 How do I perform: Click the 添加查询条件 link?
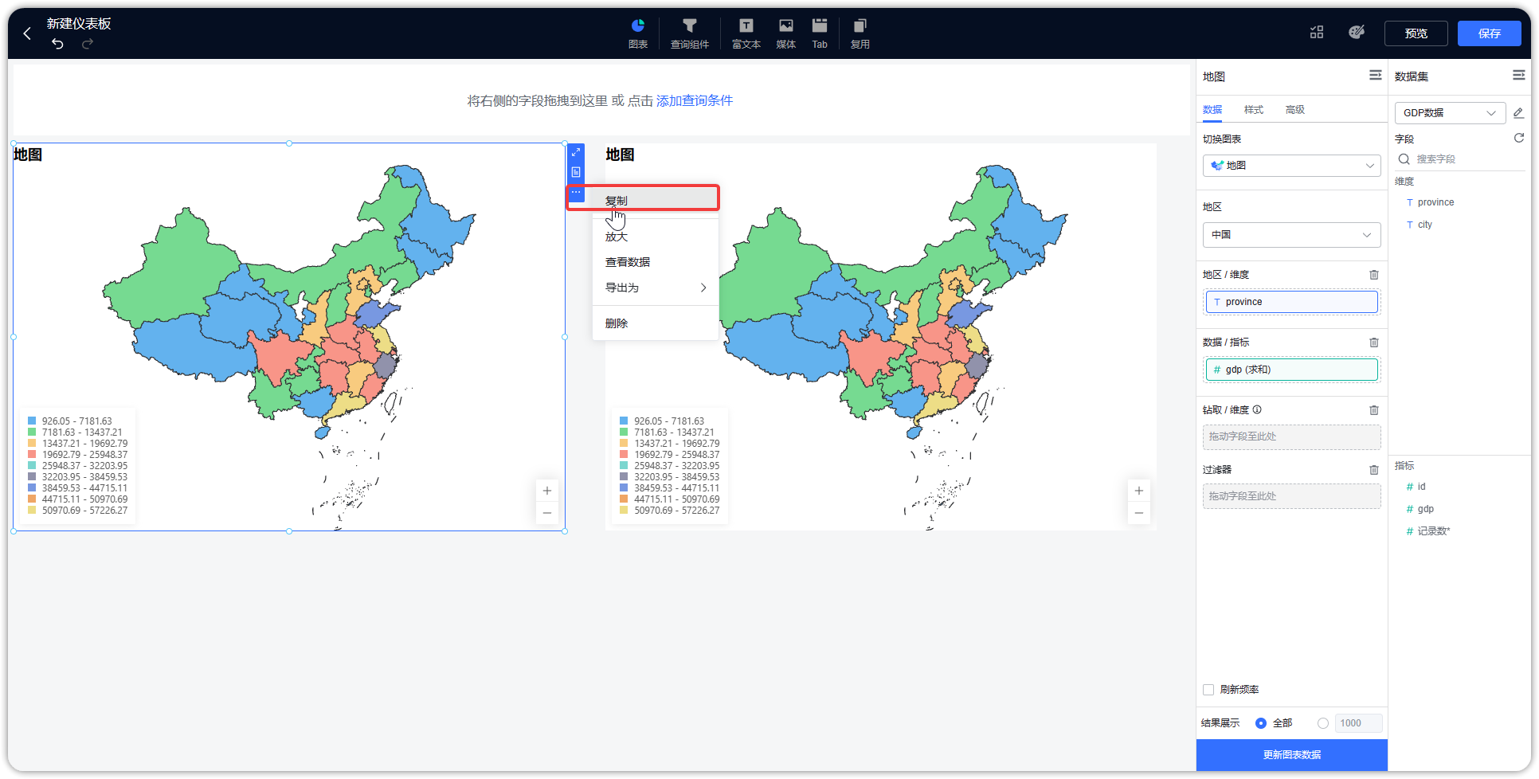(x=694, y=100)
